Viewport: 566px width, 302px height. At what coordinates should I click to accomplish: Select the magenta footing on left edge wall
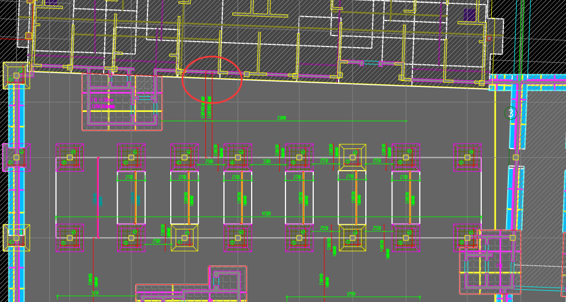tap(15, 157)
